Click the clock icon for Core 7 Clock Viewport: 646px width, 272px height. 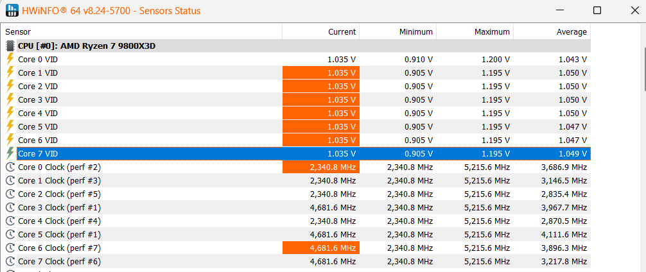pyautogui.click(x=10, y=261)
